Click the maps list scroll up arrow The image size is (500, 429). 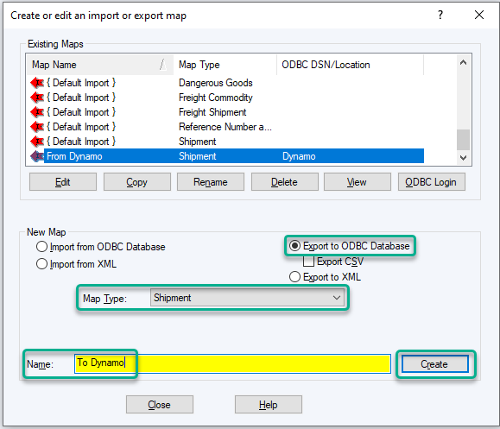click(x=464, y=63)
